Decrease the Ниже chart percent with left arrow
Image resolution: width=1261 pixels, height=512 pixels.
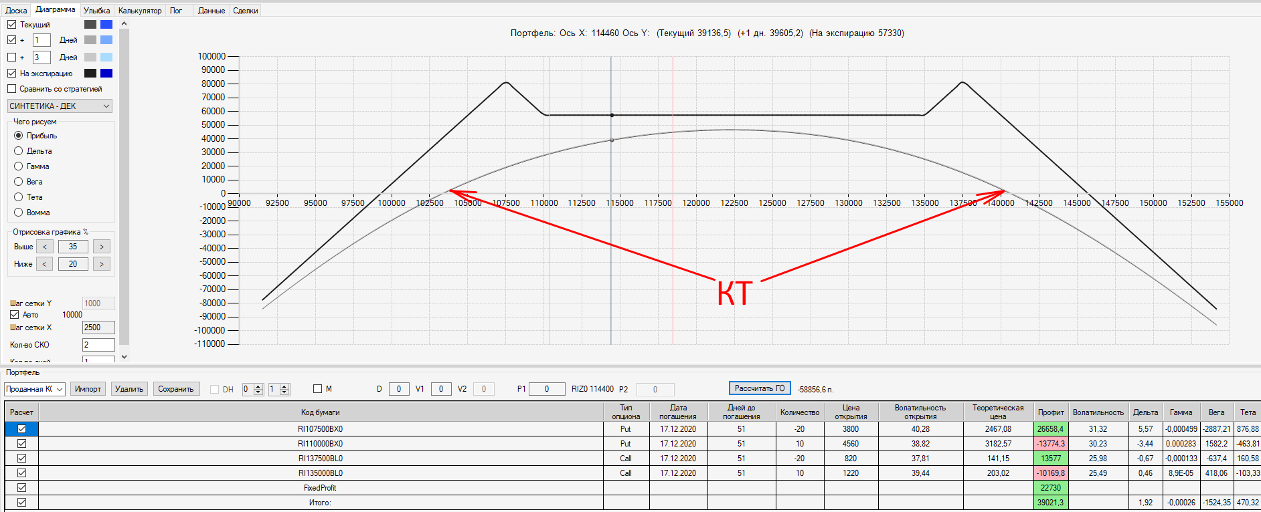45,264
